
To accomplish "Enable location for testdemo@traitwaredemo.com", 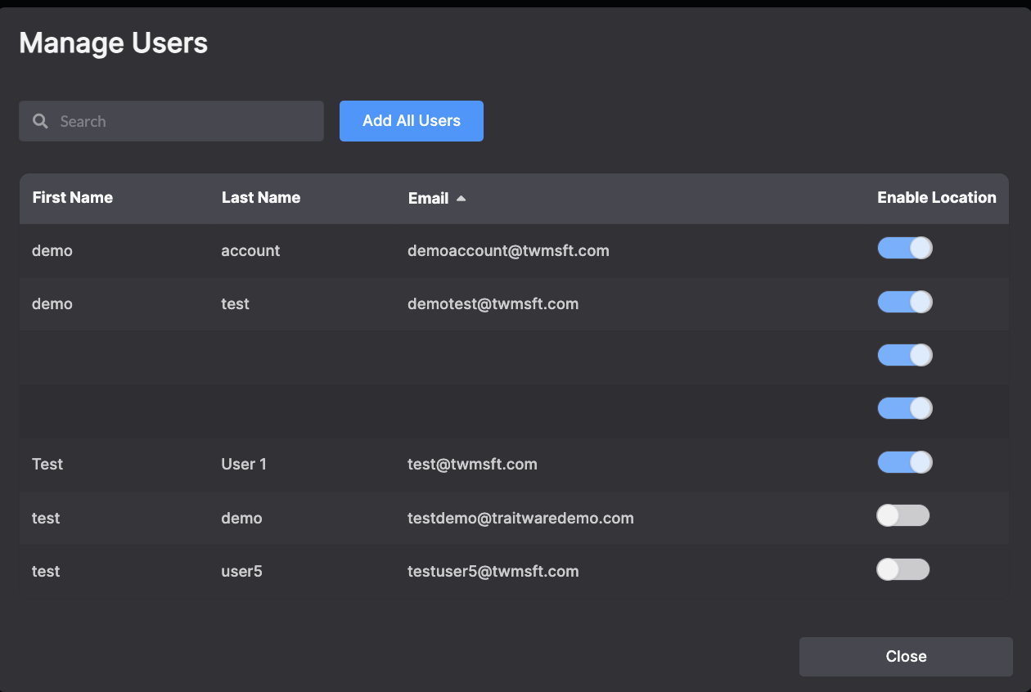I will click(x=903, y=515).
